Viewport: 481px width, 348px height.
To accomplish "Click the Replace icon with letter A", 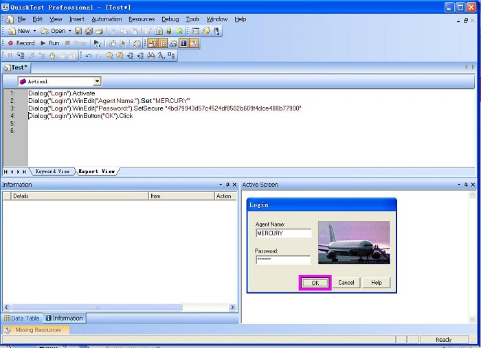I will point(161,56).
